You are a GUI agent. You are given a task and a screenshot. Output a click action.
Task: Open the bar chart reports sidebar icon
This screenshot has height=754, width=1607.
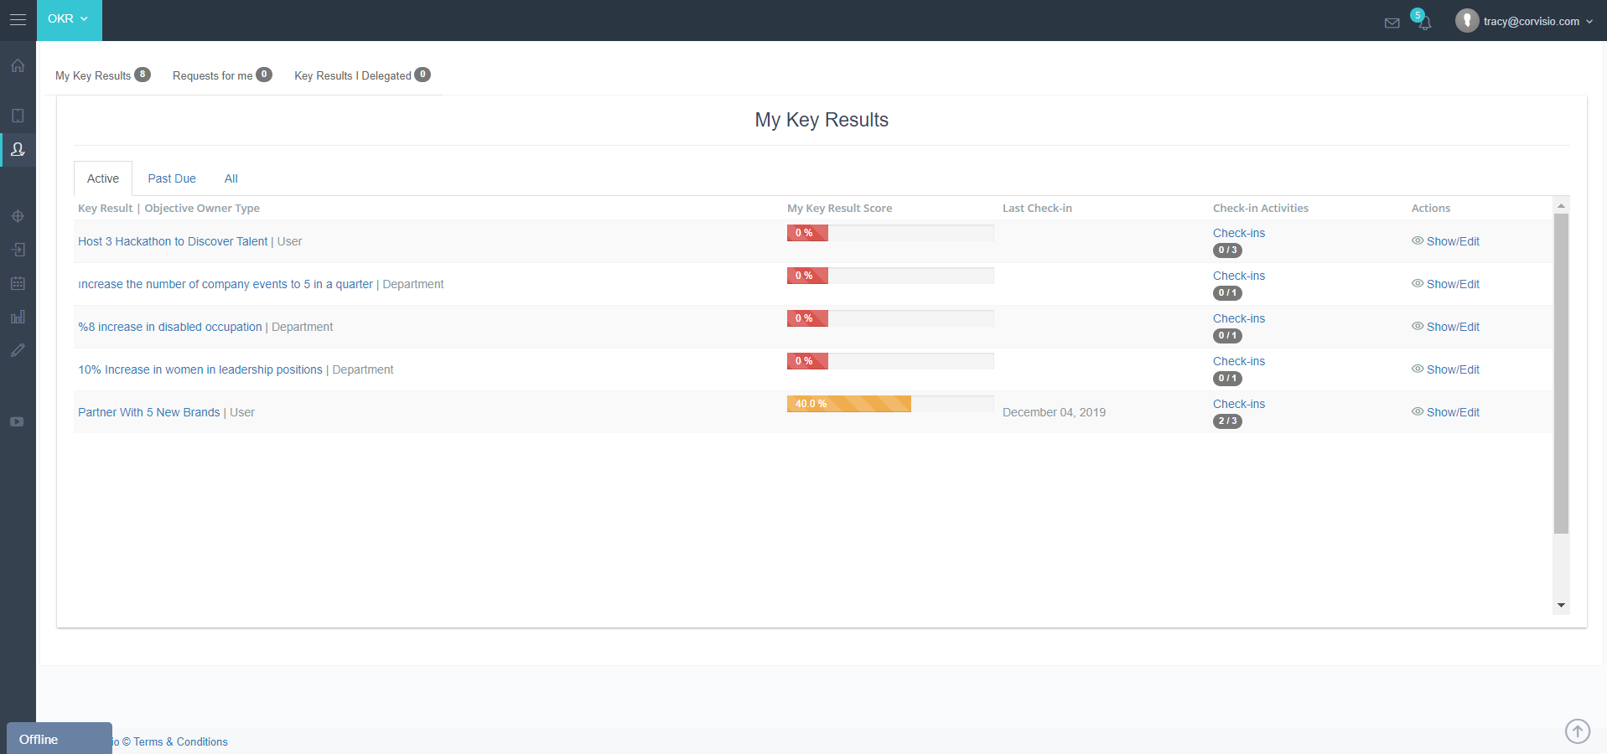[18, 317]
